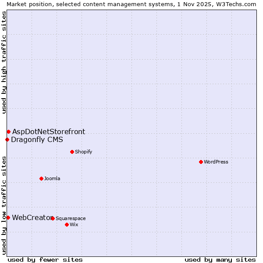Click the chart title mentioning W3Techs.com
263x263 pixels.
(x=131, y=4)
